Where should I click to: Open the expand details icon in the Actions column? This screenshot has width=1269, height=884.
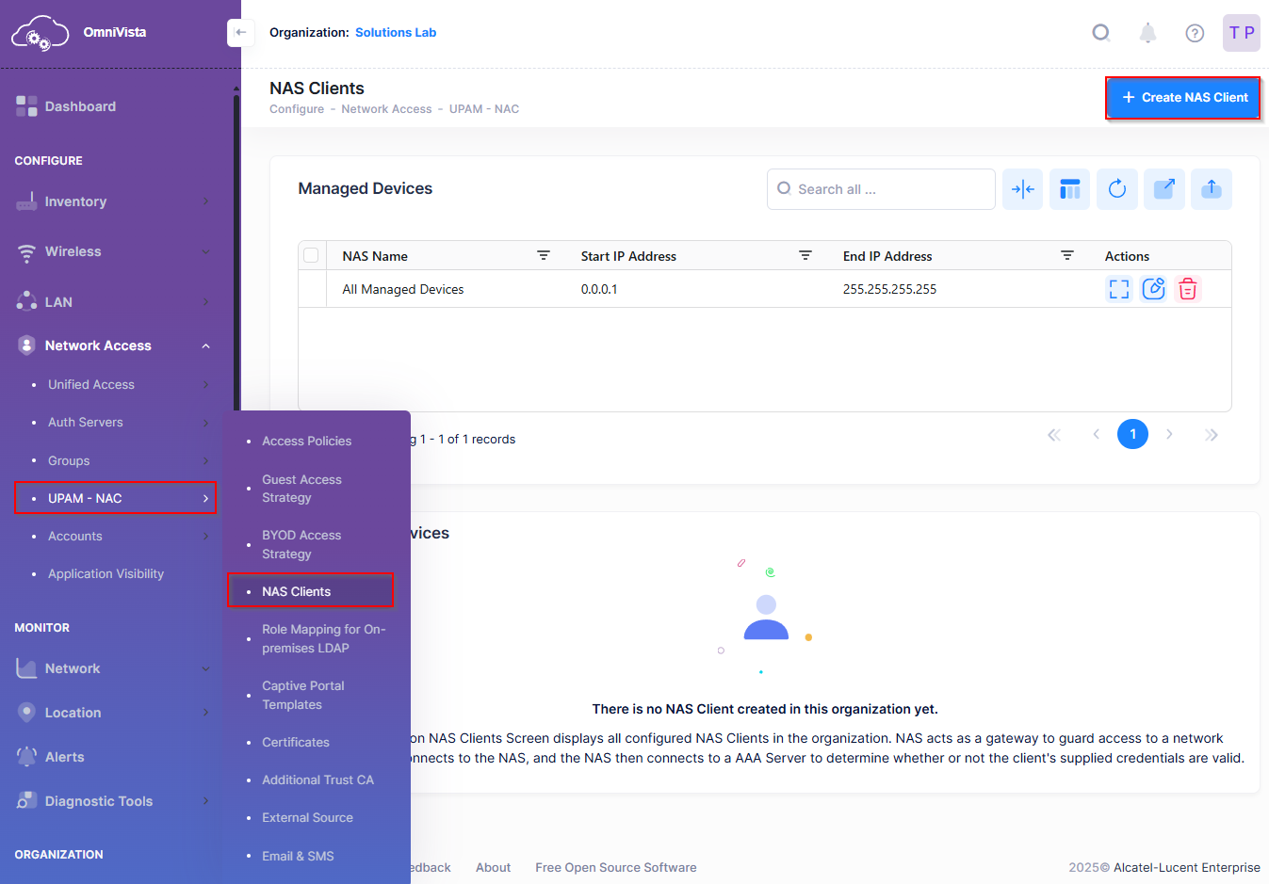(1118, 289)
